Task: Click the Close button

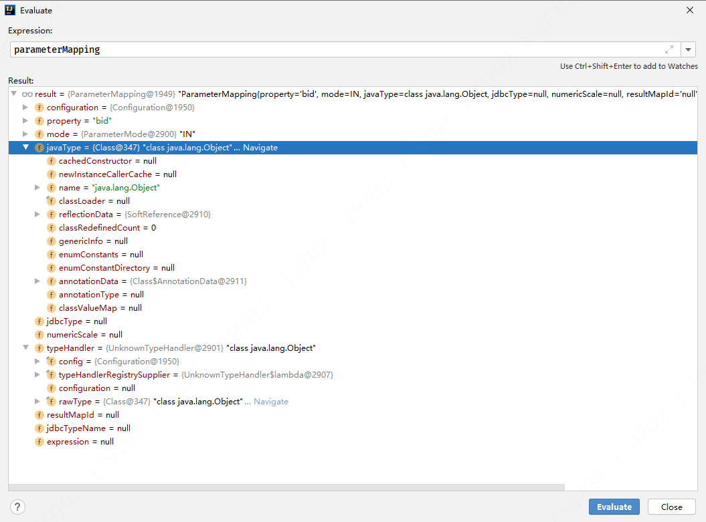Action: [x=671, y=507]
